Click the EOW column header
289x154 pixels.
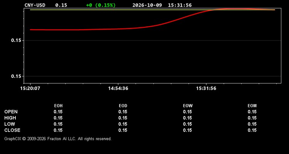coord(188,106)
